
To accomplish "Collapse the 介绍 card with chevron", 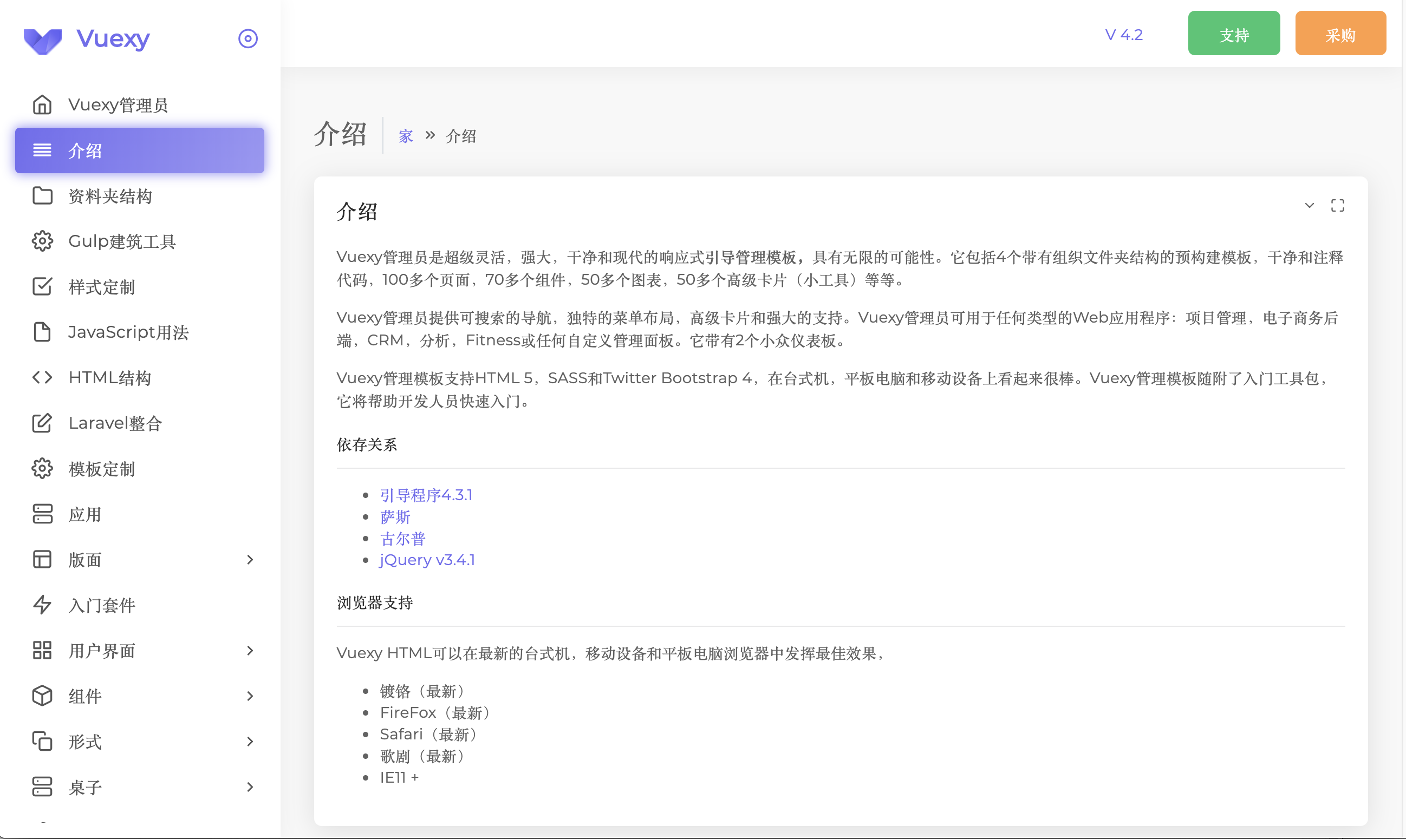I will [1309, 205].
